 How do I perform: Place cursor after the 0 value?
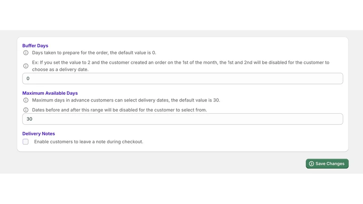pos(30,78)
